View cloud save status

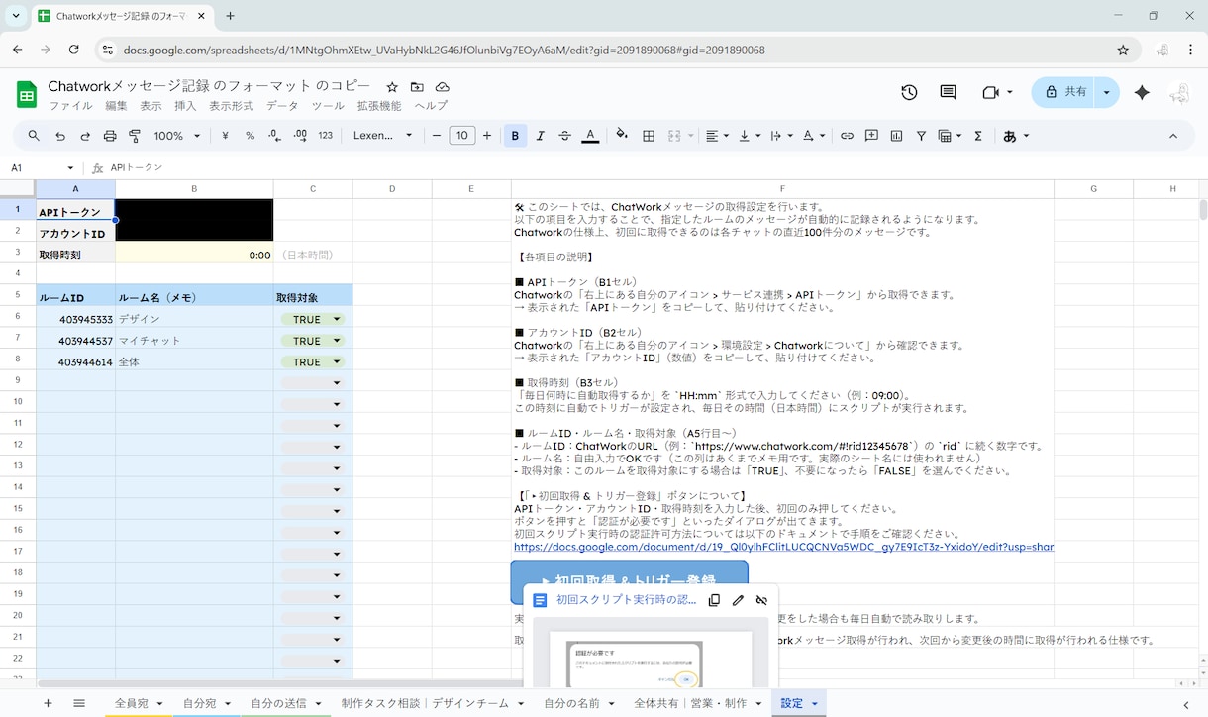[x=442, y=87]
